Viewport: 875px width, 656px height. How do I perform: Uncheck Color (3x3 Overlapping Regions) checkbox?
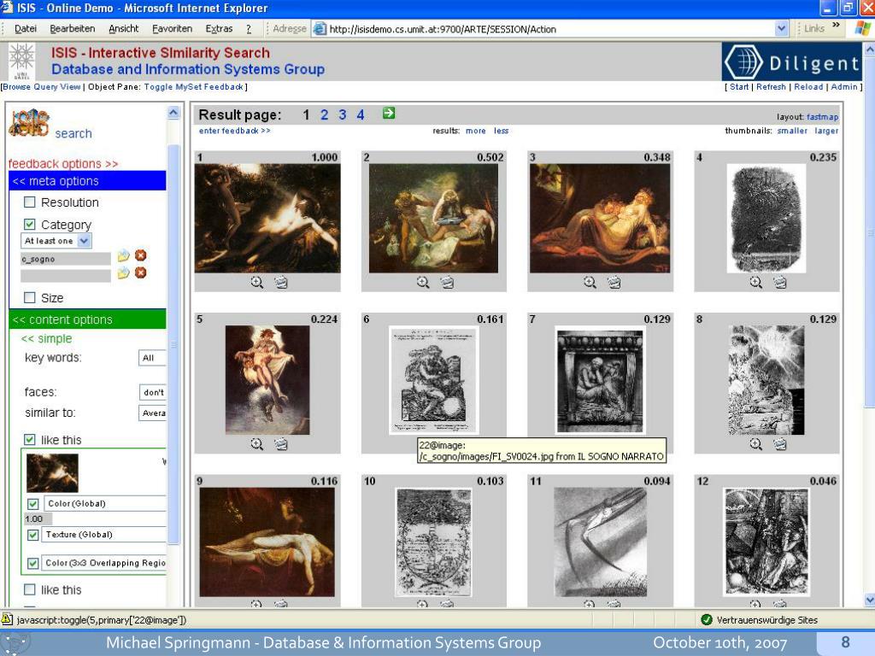point(33,564)
